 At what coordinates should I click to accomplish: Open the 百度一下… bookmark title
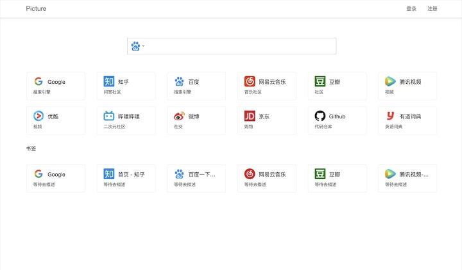(202, 175)
